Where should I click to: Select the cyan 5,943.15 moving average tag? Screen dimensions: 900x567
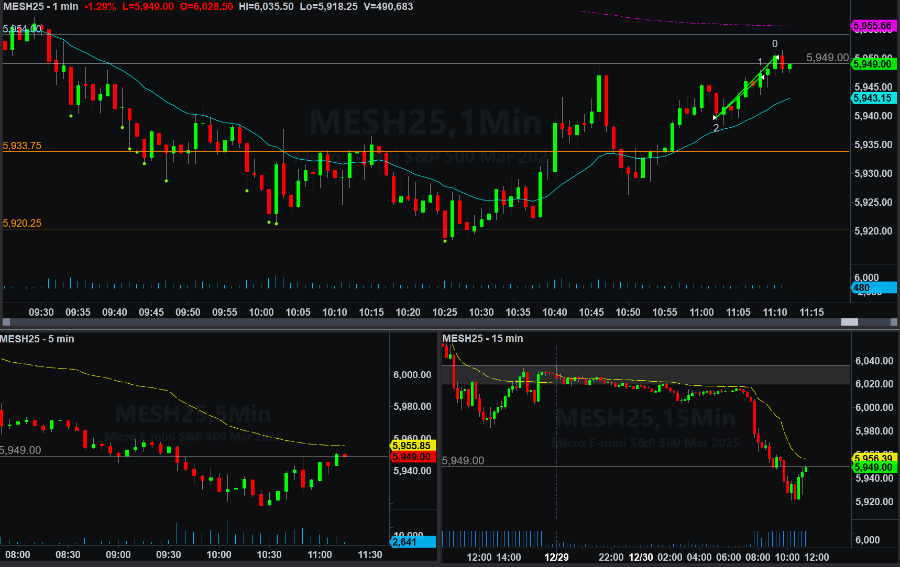(x=872, y=98)
